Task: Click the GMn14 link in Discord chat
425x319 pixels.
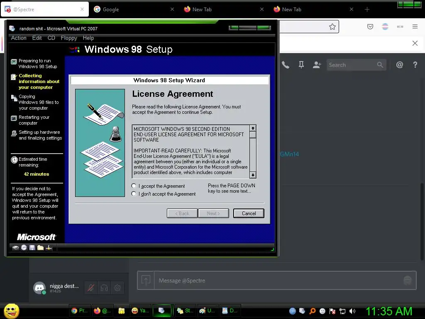Action: 289,154
